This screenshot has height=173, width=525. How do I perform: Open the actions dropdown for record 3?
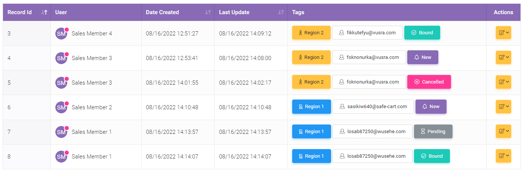(503, 33)
